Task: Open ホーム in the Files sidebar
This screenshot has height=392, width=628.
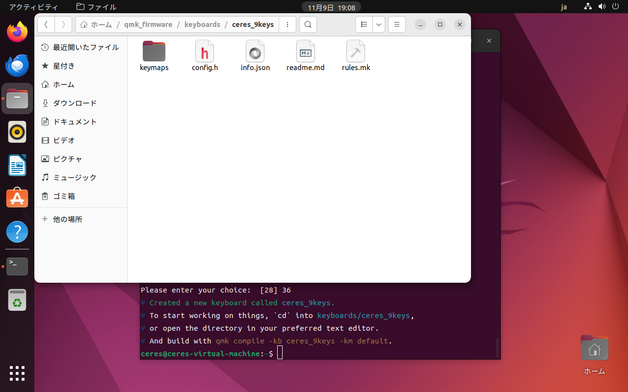Action: (81, 84)
